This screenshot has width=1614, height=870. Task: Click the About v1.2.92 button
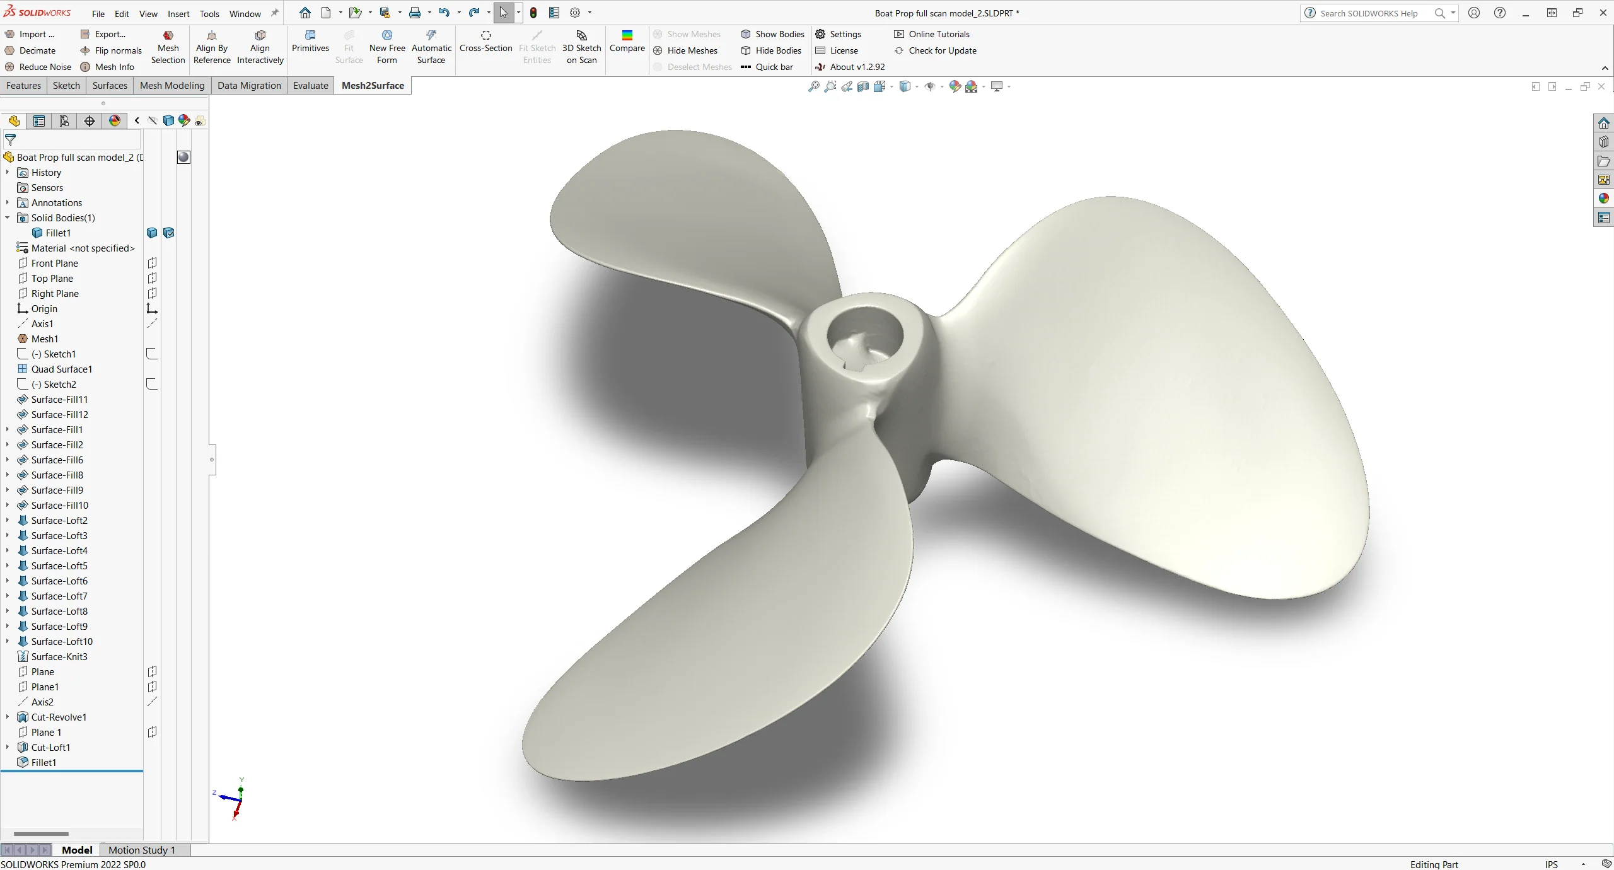click(857, 66)
